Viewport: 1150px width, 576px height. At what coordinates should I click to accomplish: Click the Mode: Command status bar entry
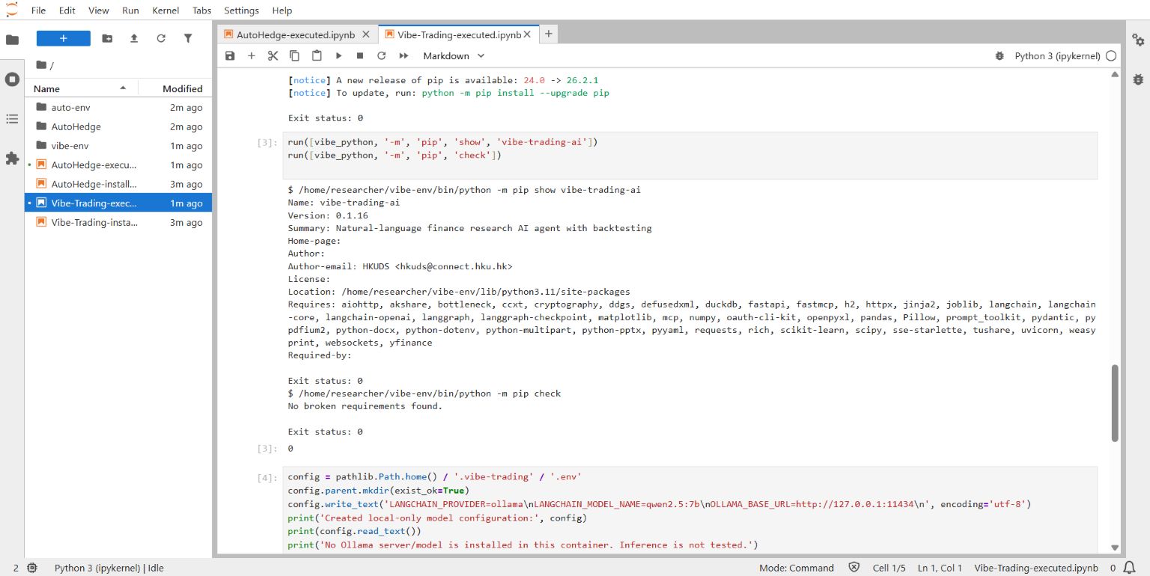tap(796, 568)
